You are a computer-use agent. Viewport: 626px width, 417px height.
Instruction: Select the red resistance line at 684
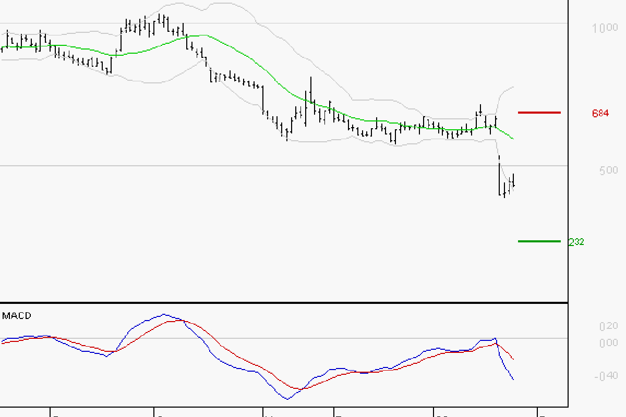coord(539,112)
